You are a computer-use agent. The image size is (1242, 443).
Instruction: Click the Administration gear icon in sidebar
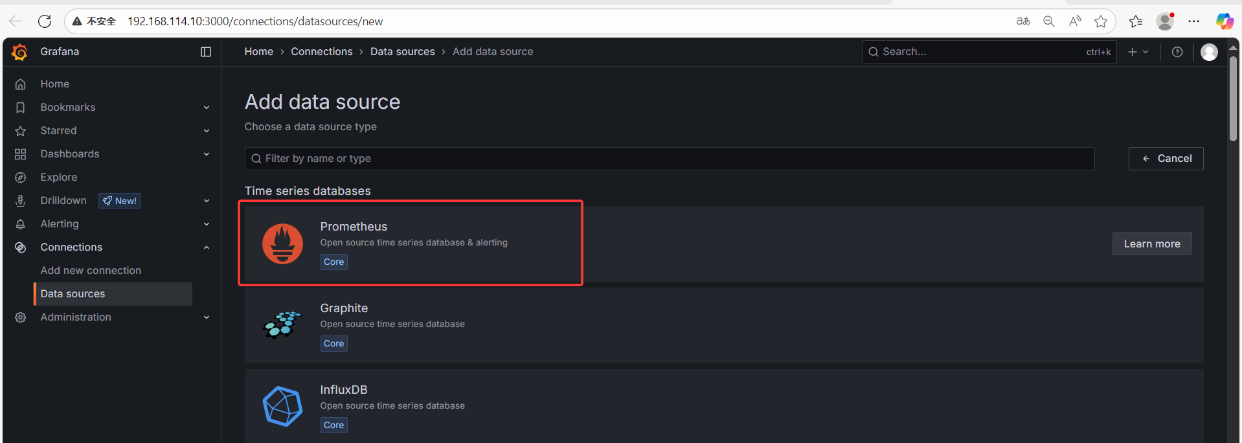(21, 317)
